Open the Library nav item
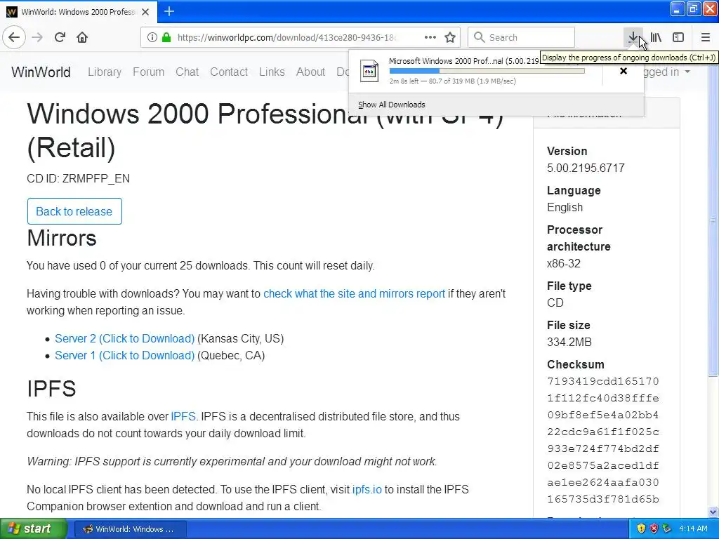Screen dimensions: 719x539 tap(105, 72)
